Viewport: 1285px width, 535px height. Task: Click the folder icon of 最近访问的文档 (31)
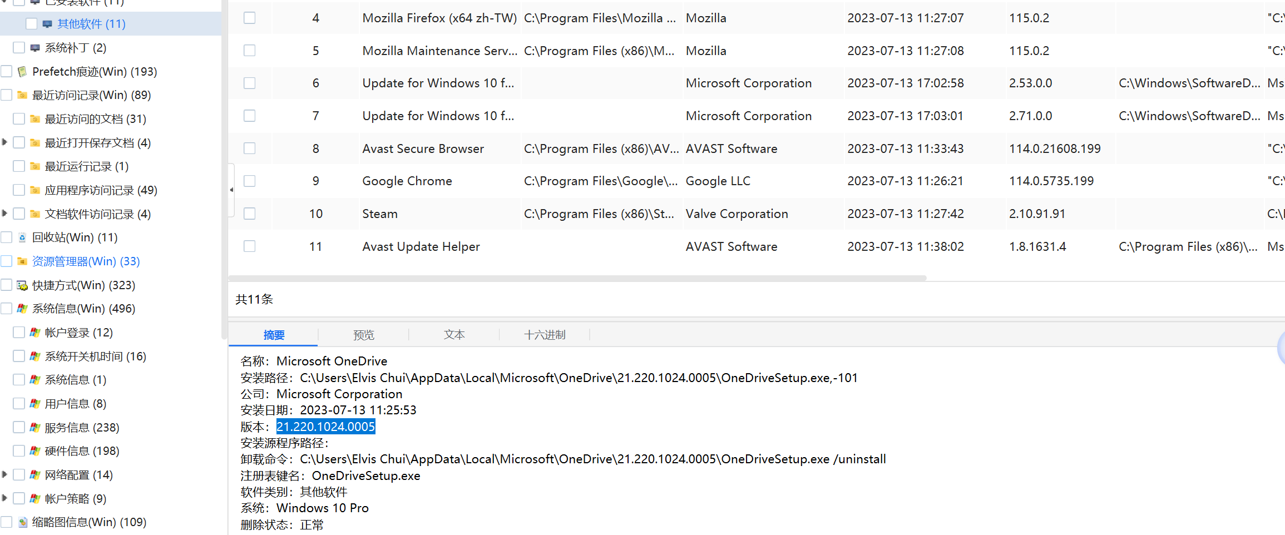[x=35, y=119]
